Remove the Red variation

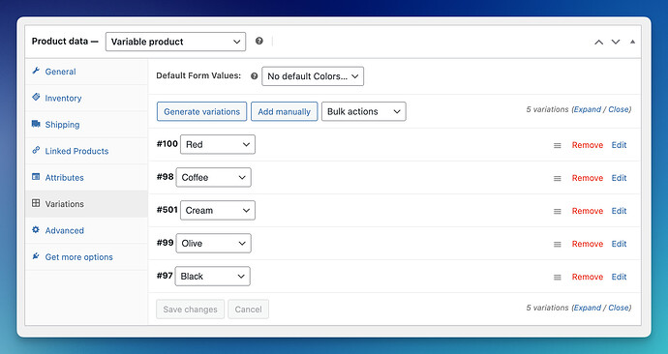[588, 145]
